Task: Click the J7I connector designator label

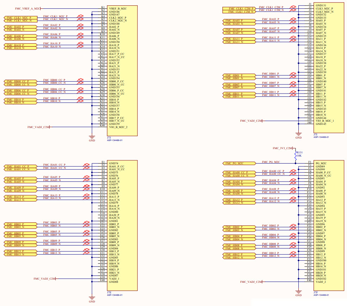Action: (315, 135)
